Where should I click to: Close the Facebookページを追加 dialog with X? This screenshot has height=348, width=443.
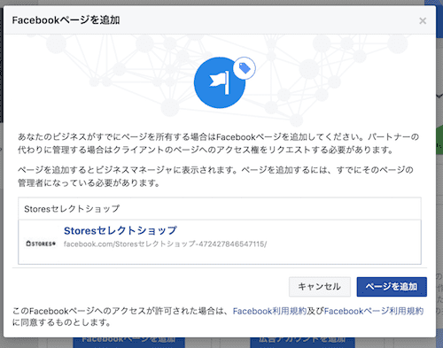[x=423, y=21]
